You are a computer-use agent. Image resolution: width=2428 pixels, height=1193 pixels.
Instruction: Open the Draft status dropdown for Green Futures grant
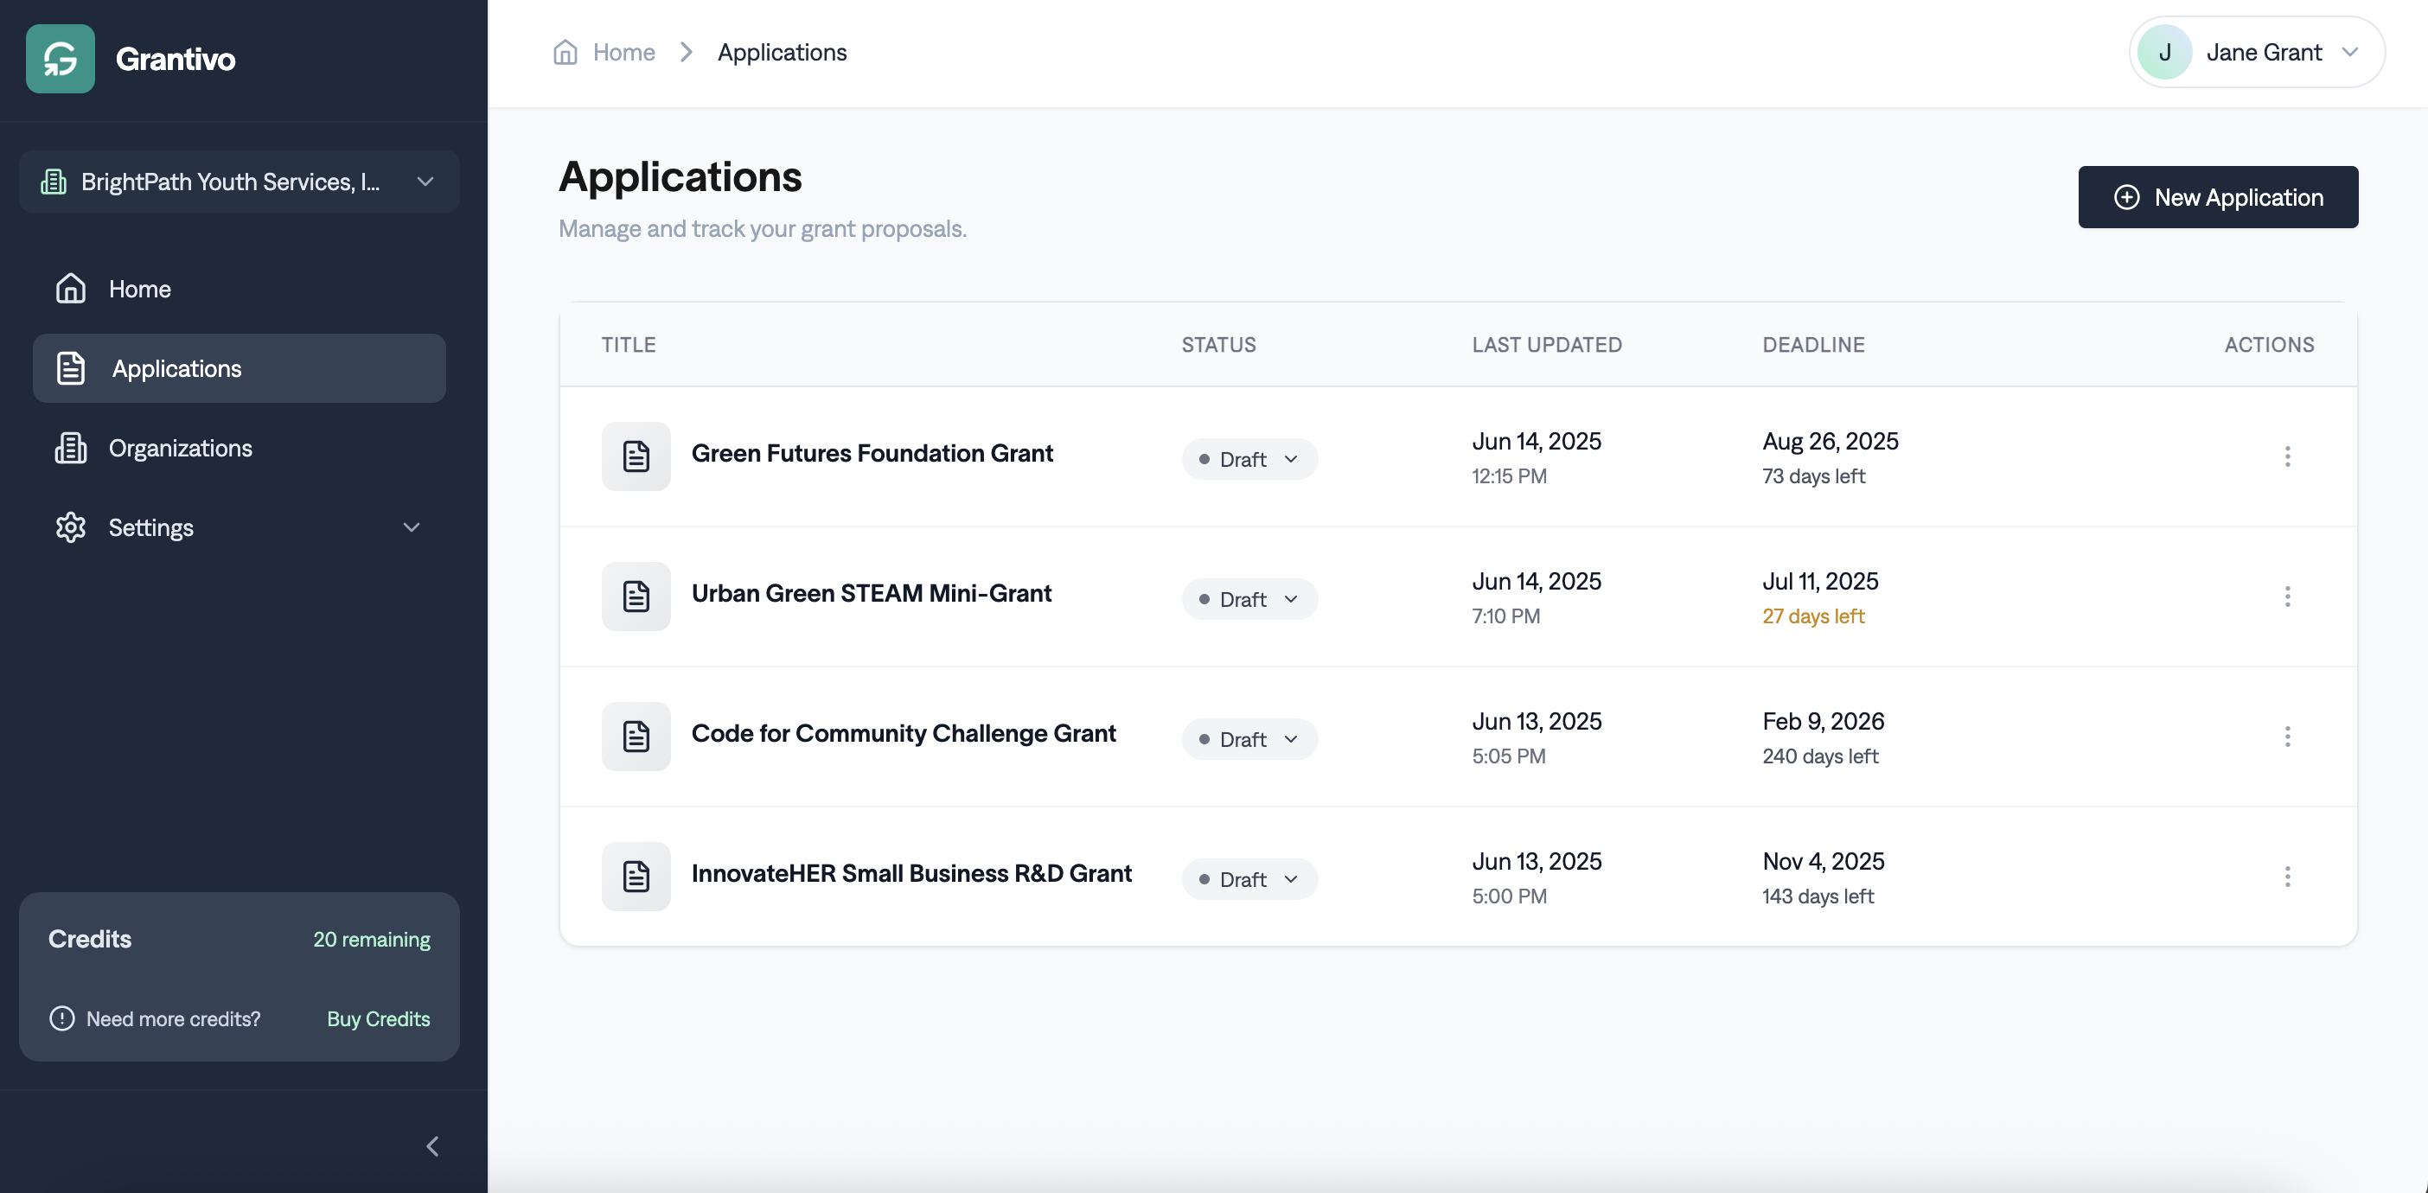pyautogui.click(x=1249, y=459)
